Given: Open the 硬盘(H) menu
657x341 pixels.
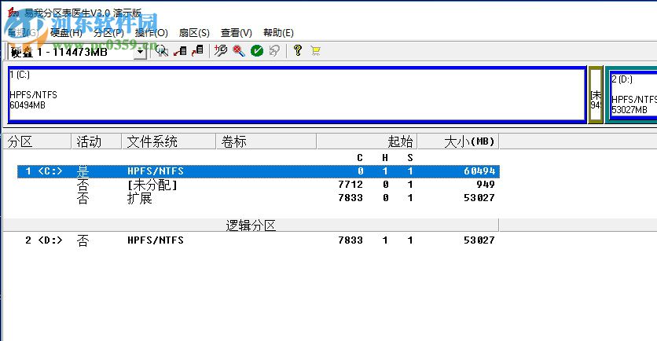Looking at the screenshot, I should [x=66, y=33].
